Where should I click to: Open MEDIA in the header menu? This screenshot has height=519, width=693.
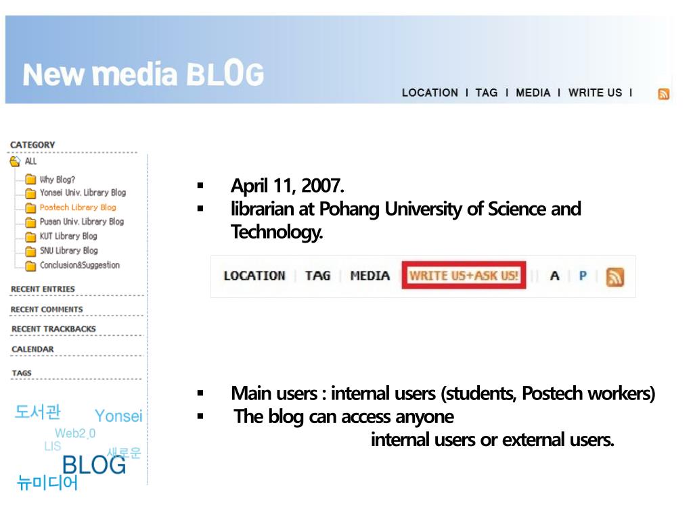click(x=533, y=93)
